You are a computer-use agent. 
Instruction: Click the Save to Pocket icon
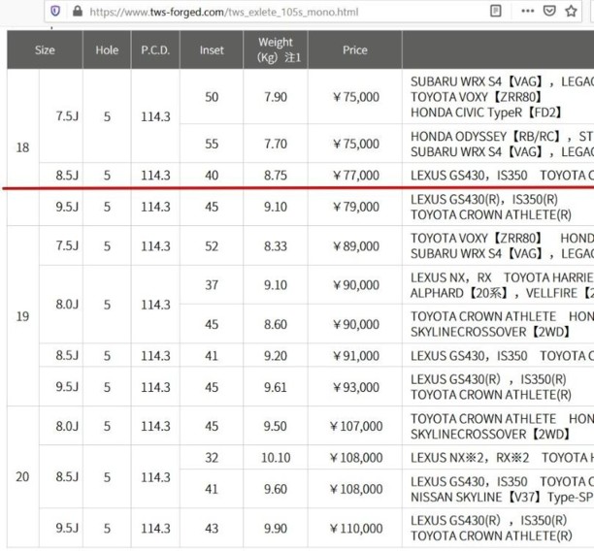(549, 11)
